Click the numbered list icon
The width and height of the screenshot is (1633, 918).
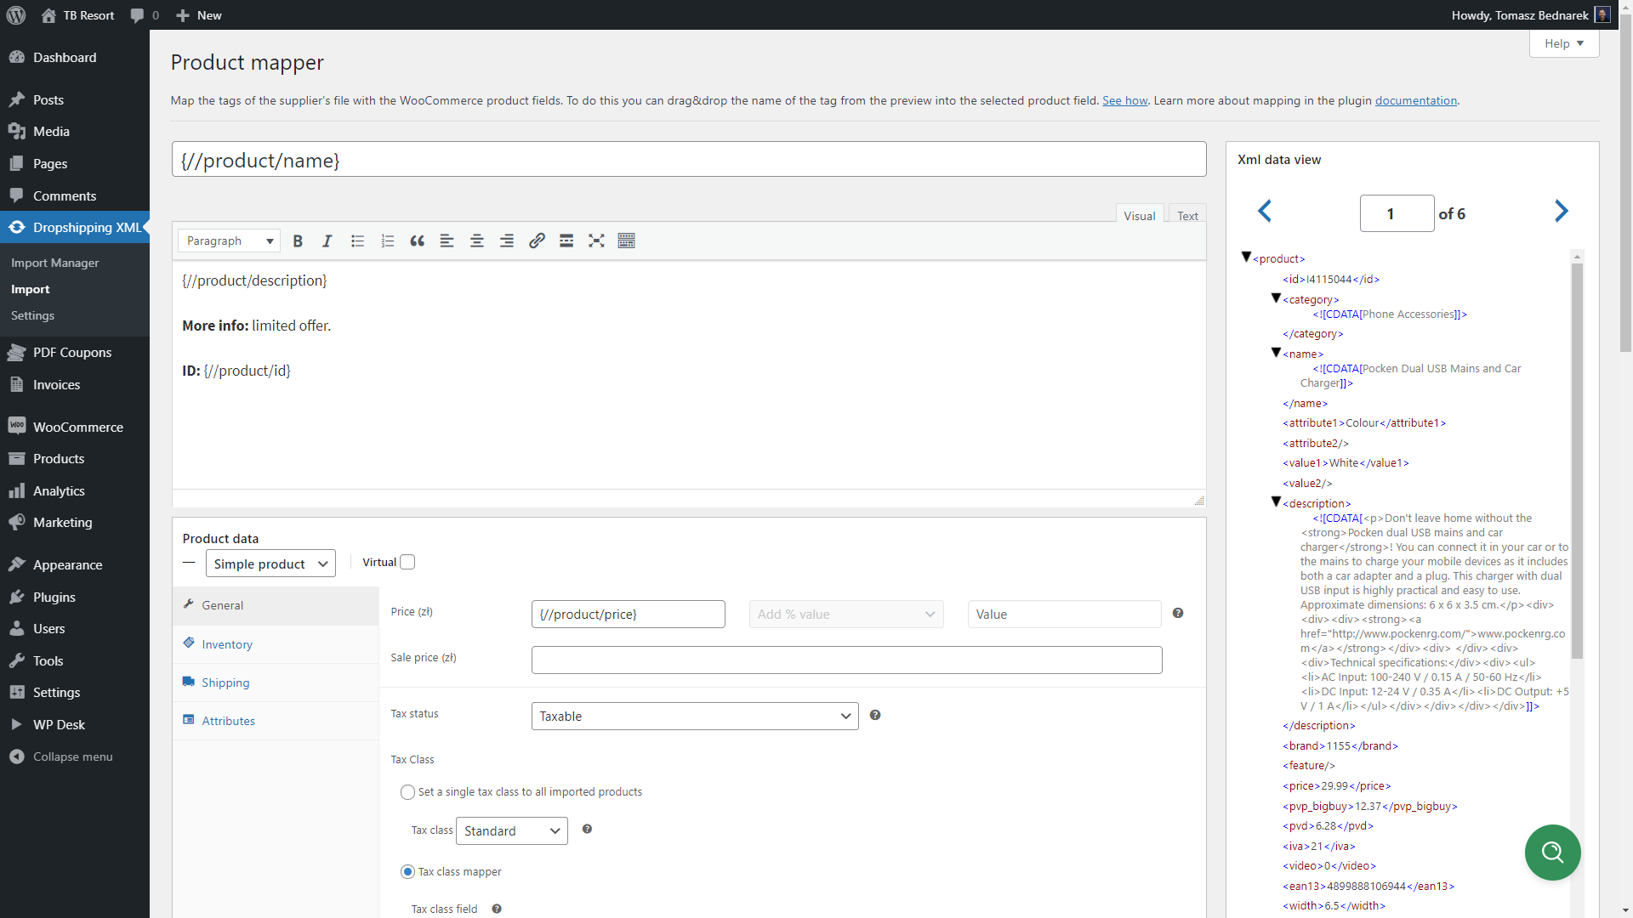[x=388, y=241]
